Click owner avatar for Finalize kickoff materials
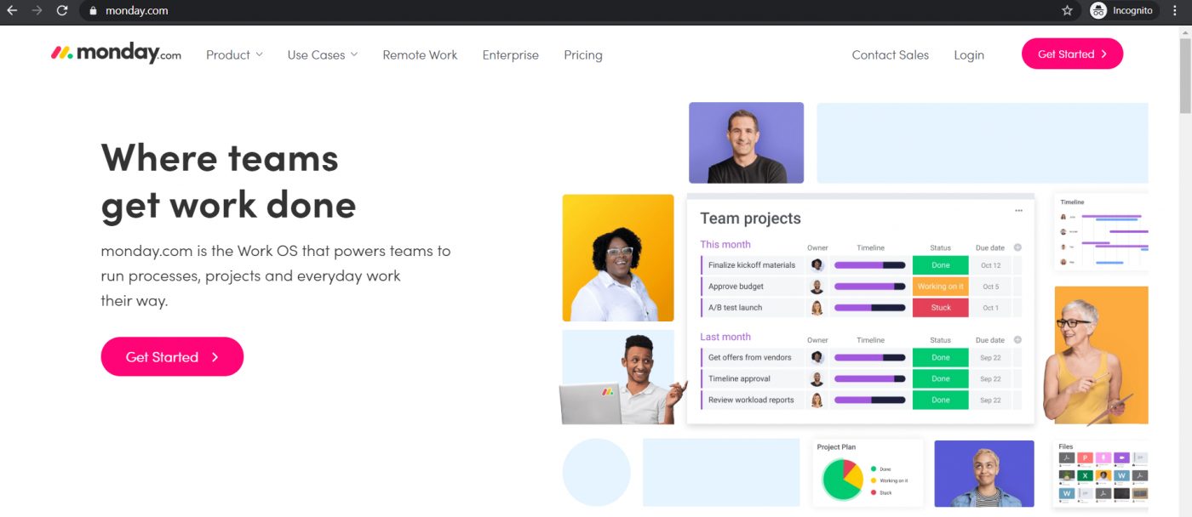Image resolution: width=1192 pixels, height=517 pixels. click(x=817, y=265)
